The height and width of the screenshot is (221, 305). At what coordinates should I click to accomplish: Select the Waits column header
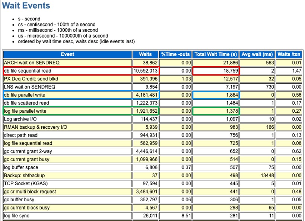coord(145,54)
